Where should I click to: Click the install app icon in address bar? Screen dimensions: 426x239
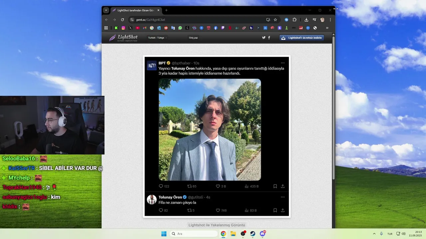tap(268, 20)
